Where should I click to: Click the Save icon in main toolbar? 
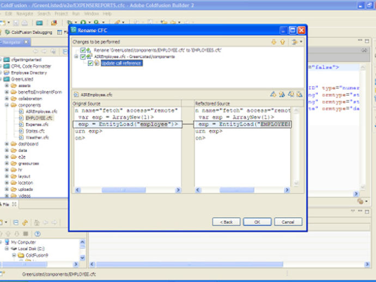[16, 23]
